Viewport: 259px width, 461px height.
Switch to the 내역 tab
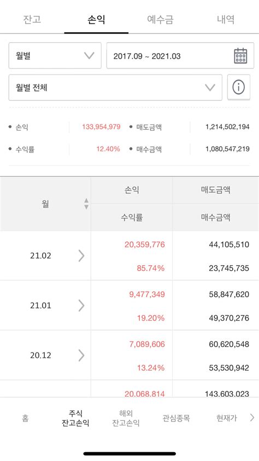point(226,19)
